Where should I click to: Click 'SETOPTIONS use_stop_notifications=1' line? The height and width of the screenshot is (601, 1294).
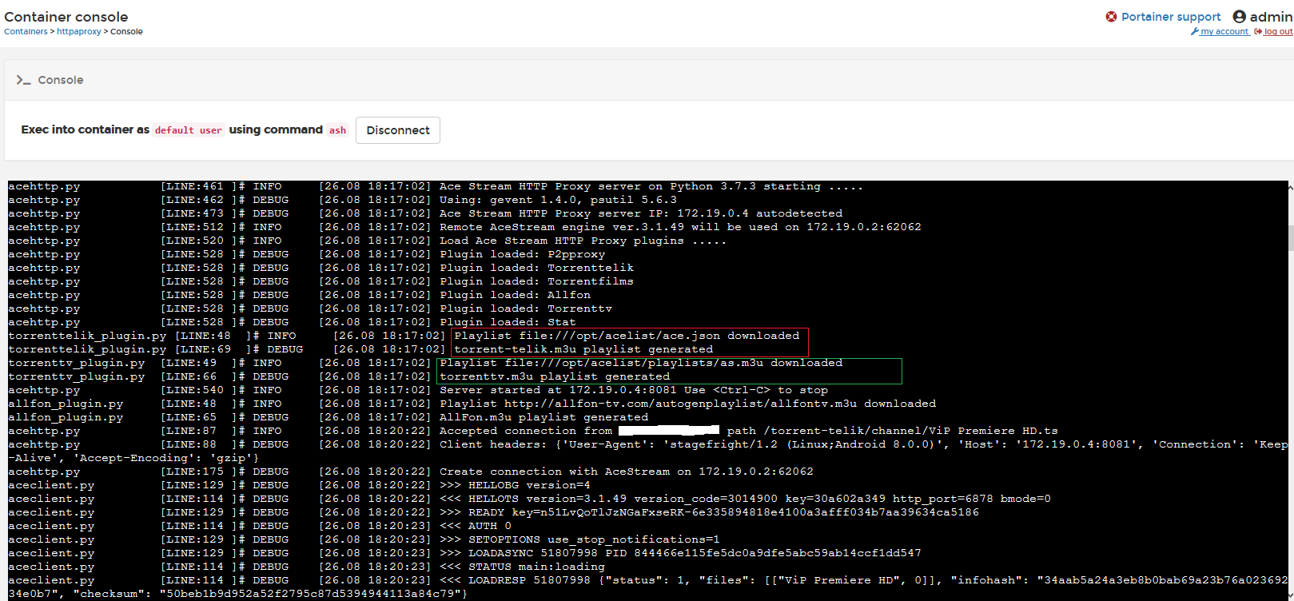[579, 539]
